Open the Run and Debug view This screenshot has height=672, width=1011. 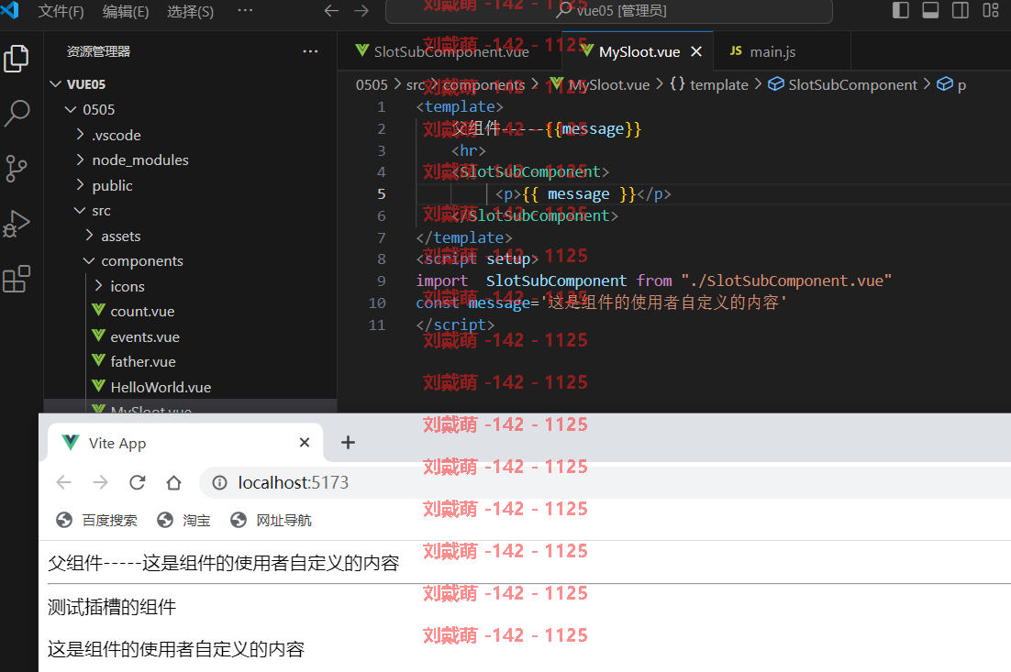click(17, 225)
